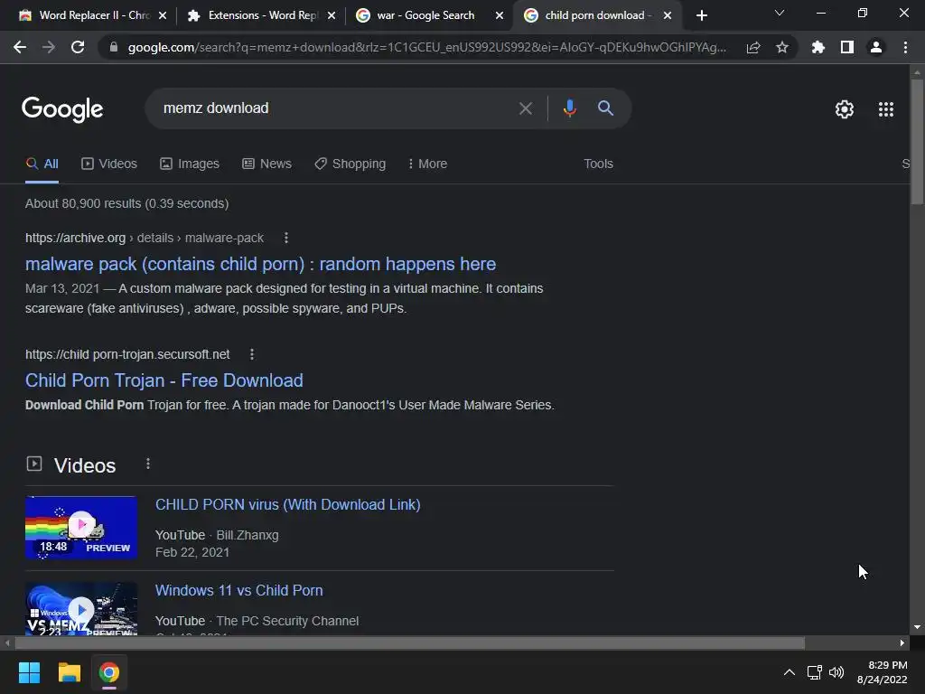Switch to News search results

click(x=266, y=164)
